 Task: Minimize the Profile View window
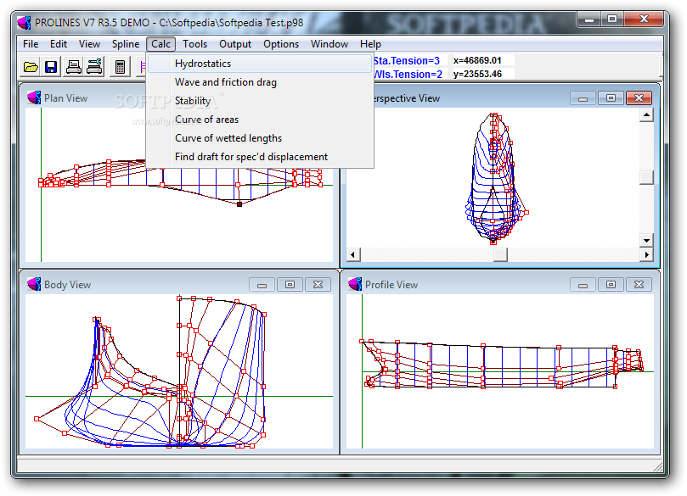pos(583,285)
